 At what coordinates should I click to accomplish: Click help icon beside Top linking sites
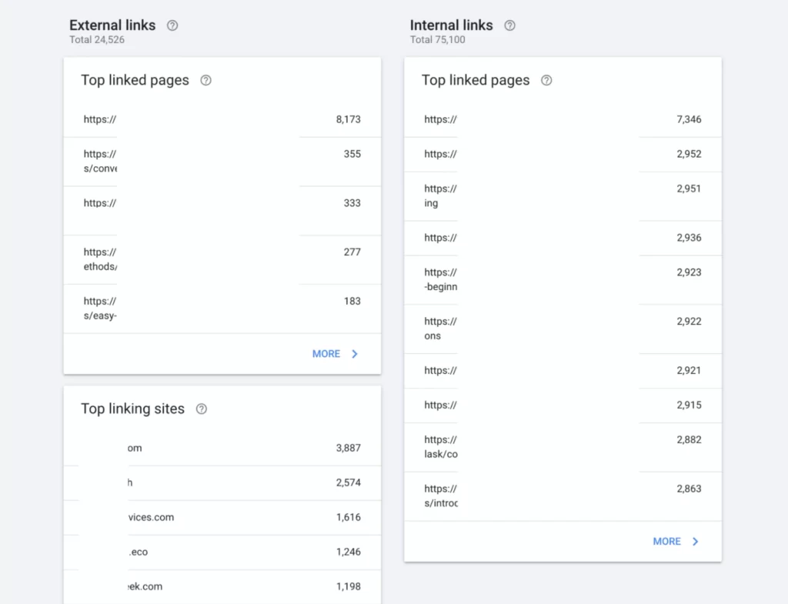coord(202,409)
